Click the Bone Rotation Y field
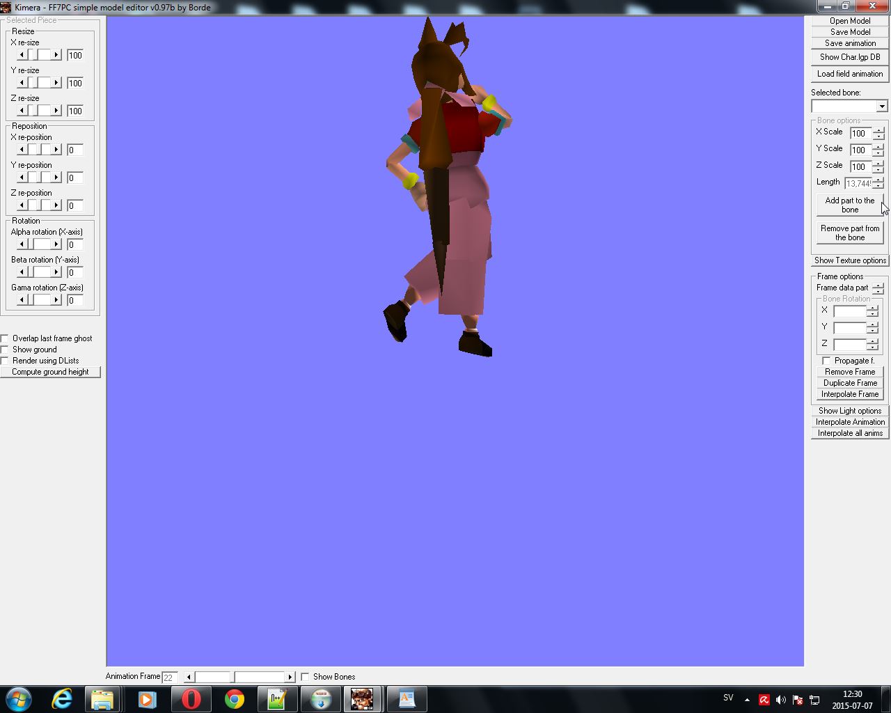 pyautogui.click(x=850, y=328)
